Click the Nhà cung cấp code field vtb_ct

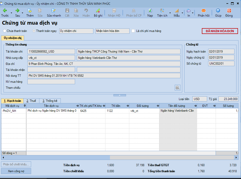(x=51, y=58)
